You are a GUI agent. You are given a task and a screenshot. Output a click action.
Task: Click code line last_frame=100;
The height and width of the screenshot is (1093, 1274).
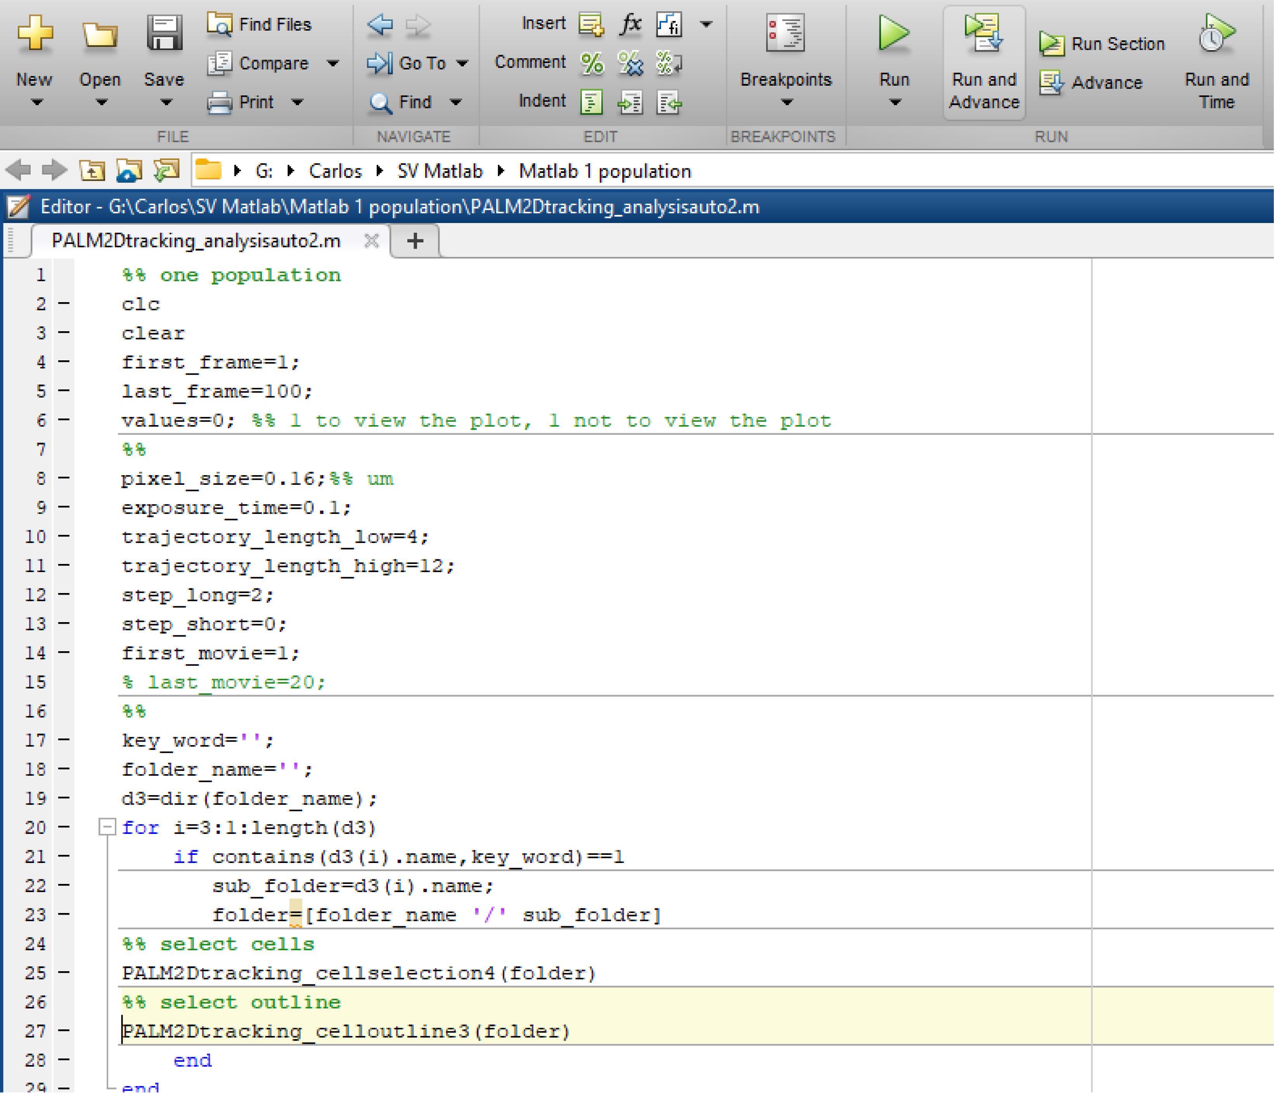[217, 391]
